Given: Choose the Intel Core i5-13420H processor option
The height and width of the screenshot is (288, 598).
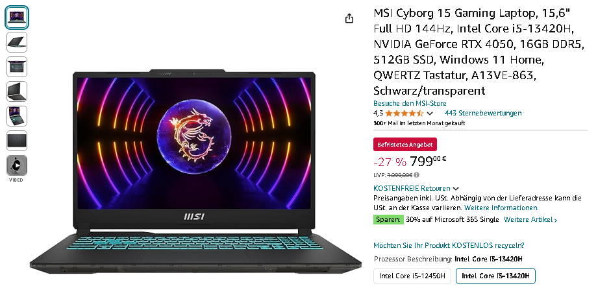Looking at the screenshot, I should pyautogui.click(x=495, y=276).
